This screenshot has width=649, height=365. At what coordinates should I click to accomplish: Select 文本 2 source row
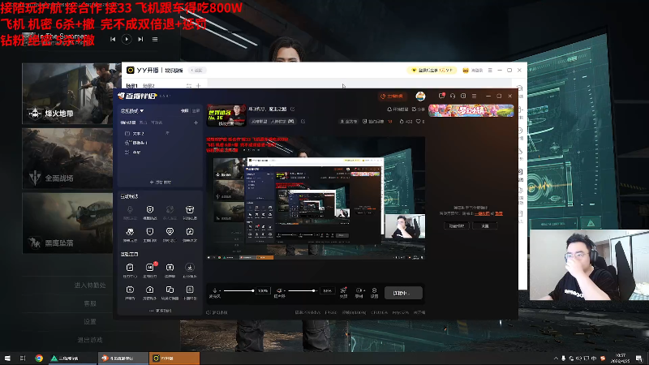(160, 133)
